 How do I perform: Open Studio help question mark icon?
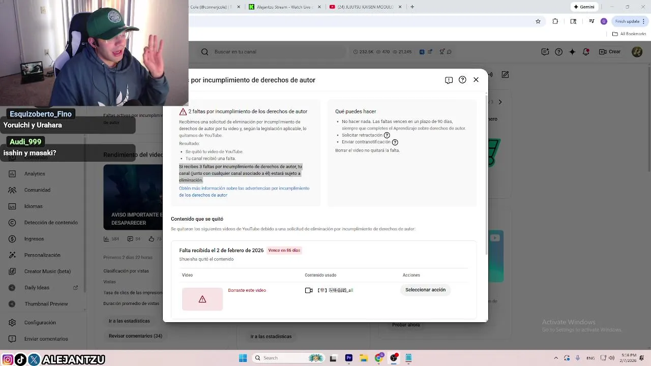[559, 52]
